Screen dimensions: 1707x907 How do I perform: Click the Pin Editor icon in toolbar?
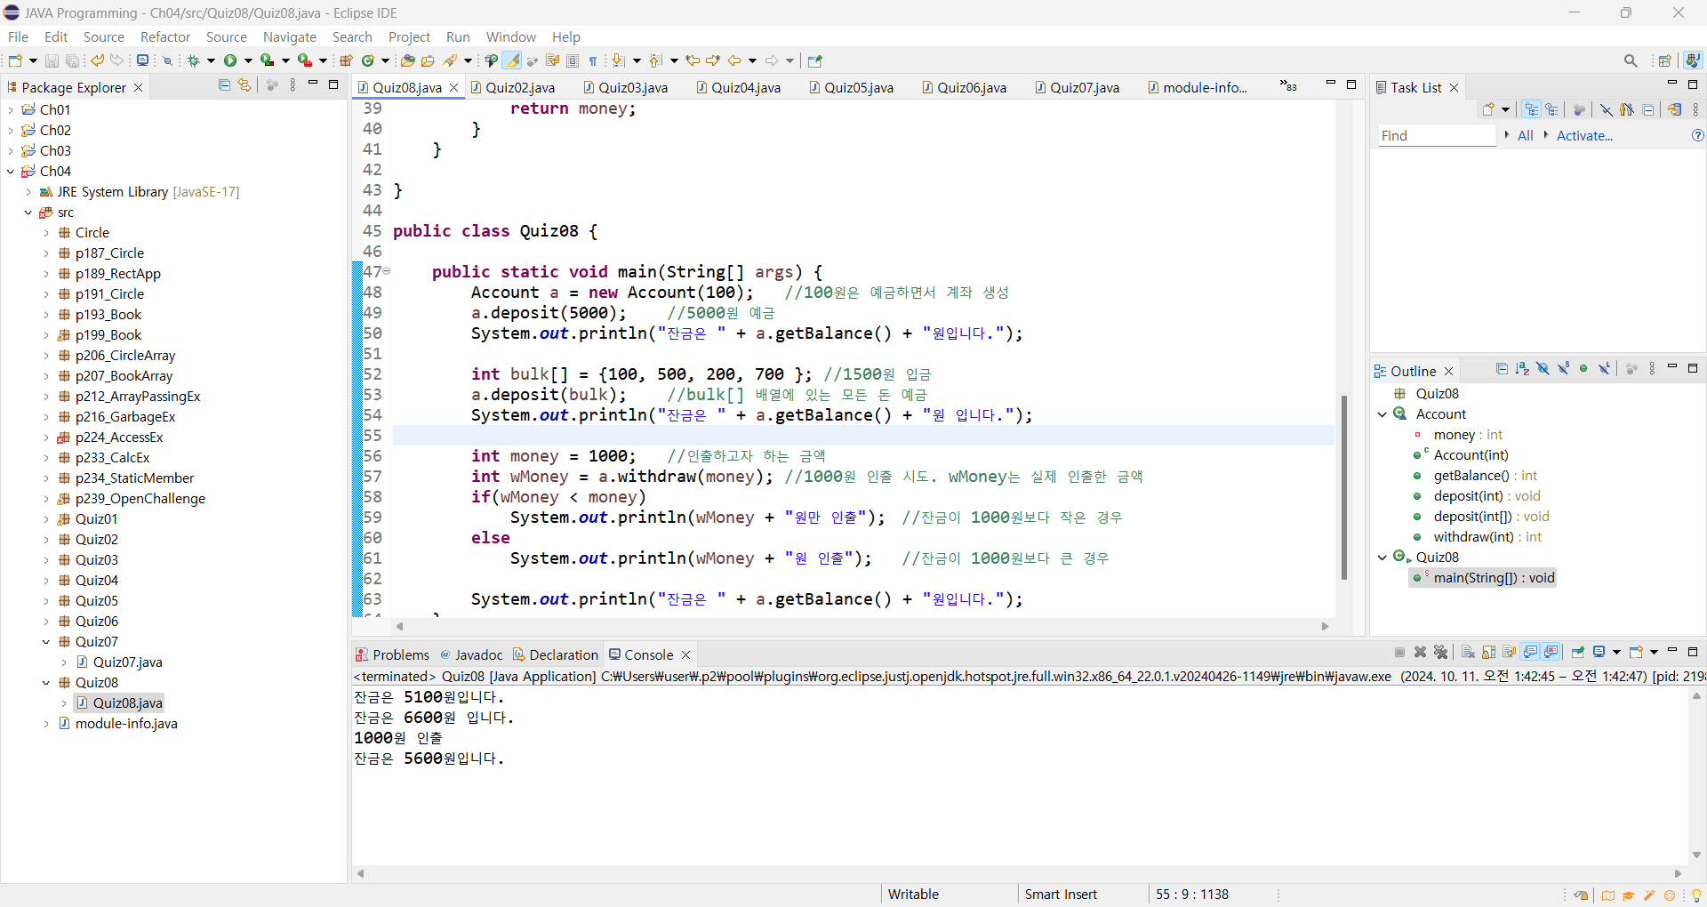point(815,60)
